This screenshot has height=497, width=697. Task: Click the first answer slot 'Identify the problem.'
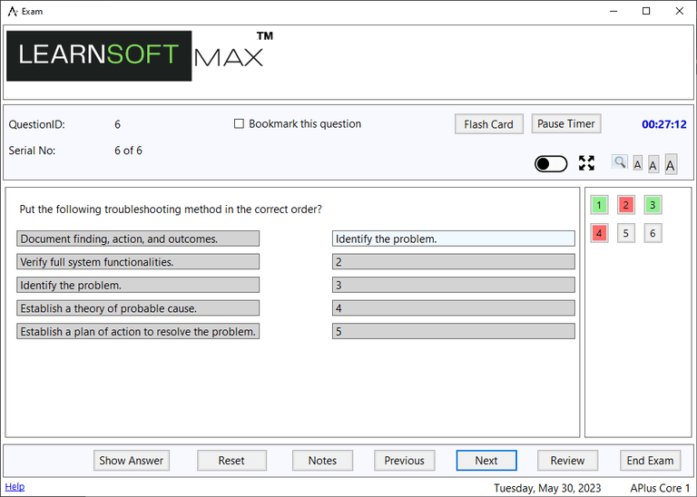454,239
